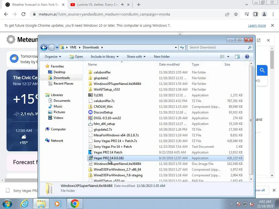Click the file list scrollbar down arrow
This screenshot has height=209, width=279.
(x=251, y=179)
